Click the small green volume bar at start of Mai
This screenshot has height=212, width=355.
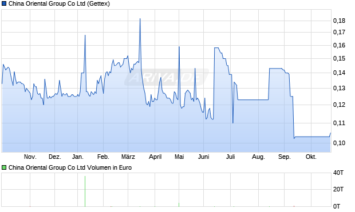coord(179,205)
